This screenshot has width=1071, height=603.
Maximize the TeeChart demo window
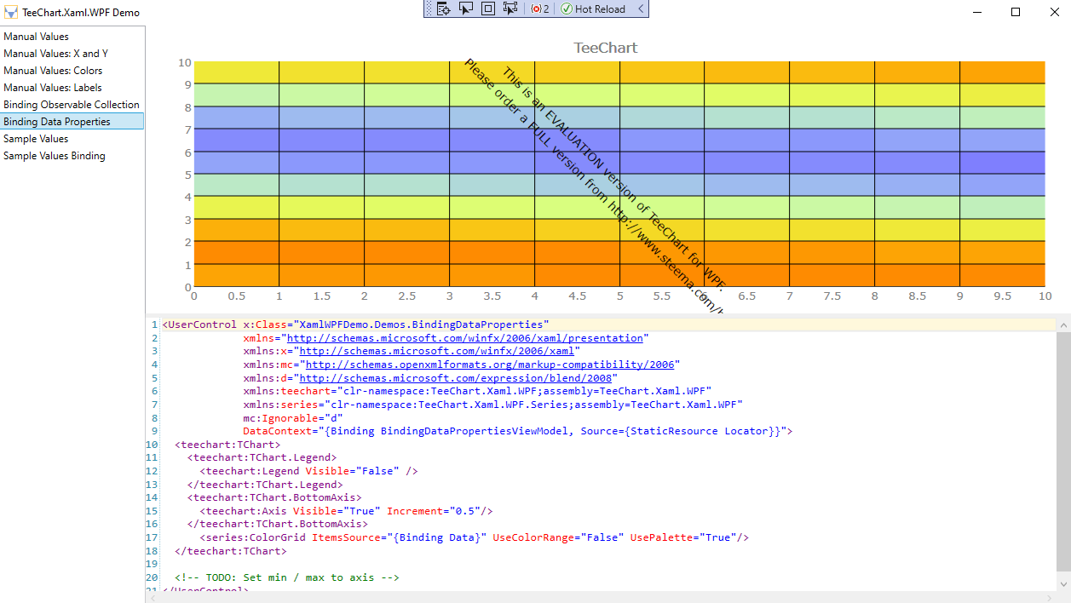point(1016,12)
